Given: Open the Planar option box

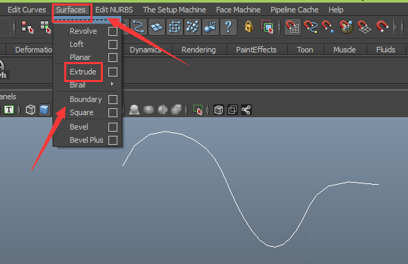Looking at the screenshot, I should click(113, 57).
